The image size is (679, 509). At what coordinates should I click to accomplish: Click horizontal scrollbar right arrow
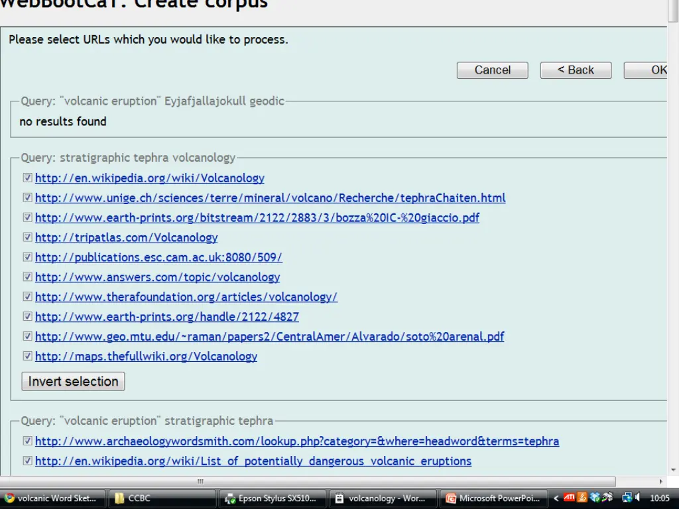point(661,482)
